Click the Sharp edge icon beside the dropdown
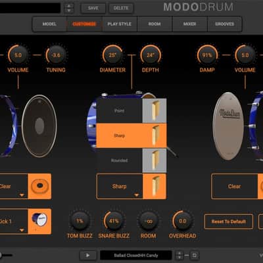This screenshot has width=263, height=263. coord(155,187)
